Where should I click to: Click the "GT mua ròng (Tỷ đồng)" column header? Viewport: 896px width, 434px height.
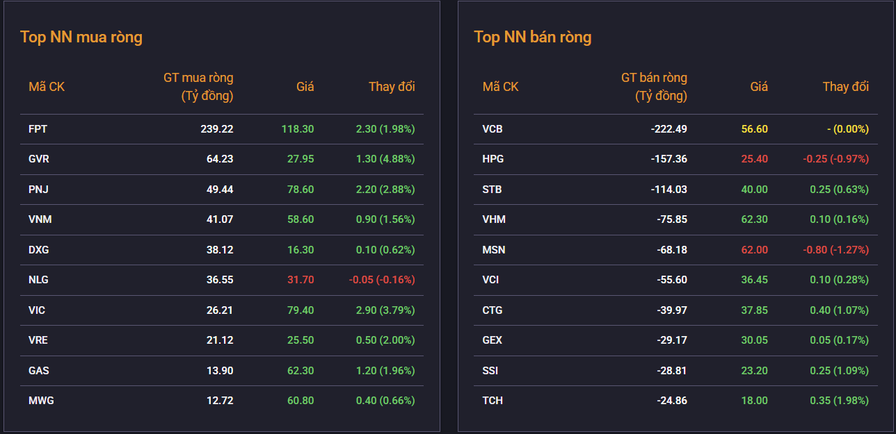198,87
